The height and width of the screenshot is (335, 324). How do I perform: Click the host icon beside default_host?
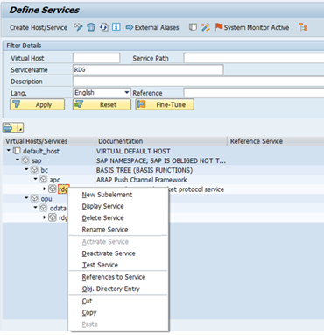[x=17, y=151]
